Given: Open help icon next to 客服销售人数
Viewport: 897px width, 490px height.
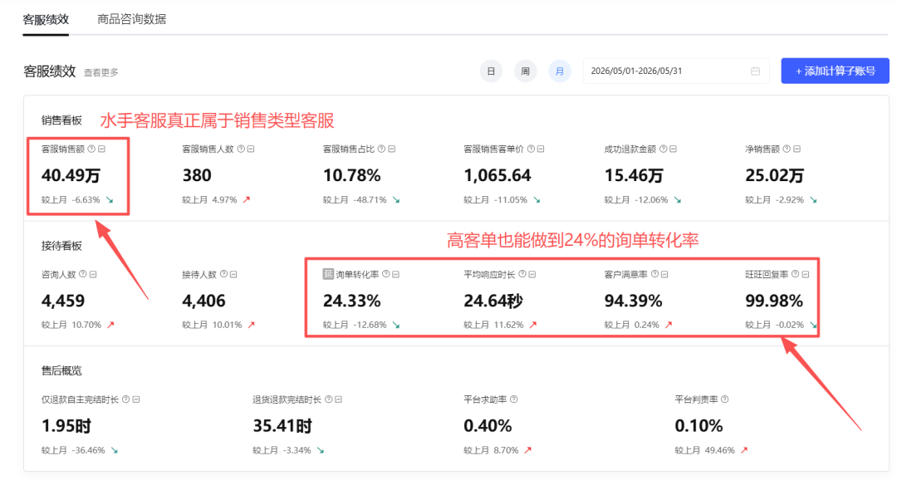Looking at the screenshot, I should click(241, 149).
